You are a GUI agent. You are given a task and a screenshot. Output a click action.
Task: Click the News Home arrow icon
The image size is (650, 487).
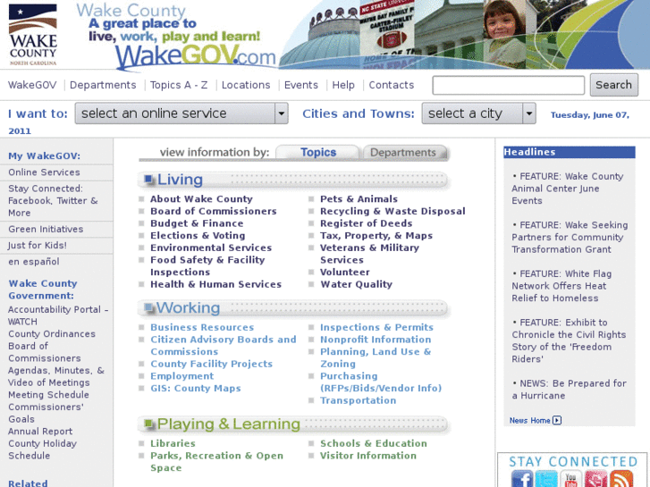(557, 420)
